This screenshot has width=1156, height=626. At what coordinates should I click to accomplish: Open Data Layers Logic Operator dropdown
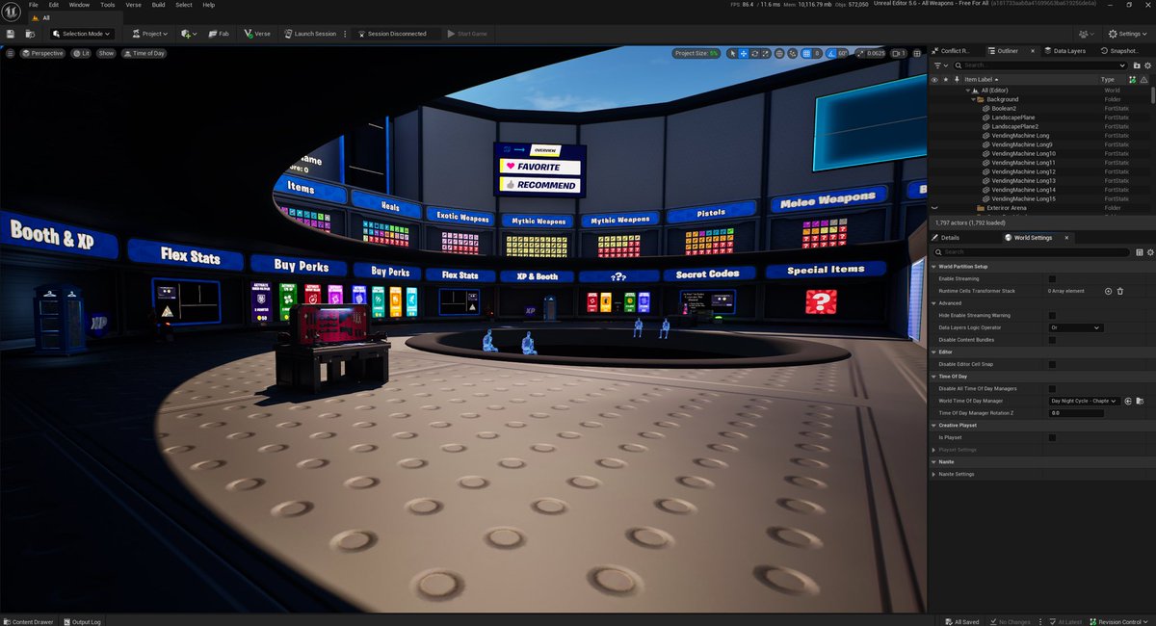1075,327
